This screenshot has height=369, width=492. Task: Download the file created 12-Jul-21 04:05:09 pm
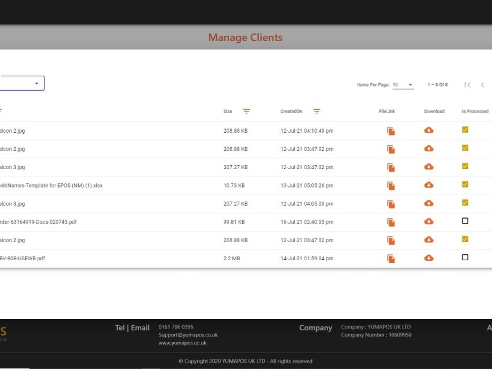click(429, 203)
